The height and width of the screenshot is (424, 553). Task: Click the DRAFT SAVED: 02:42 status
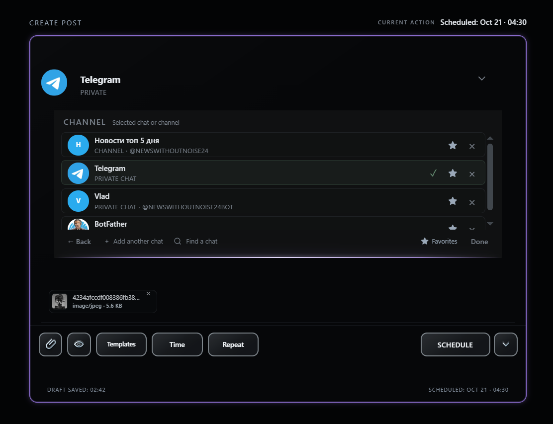click(76, 390)
